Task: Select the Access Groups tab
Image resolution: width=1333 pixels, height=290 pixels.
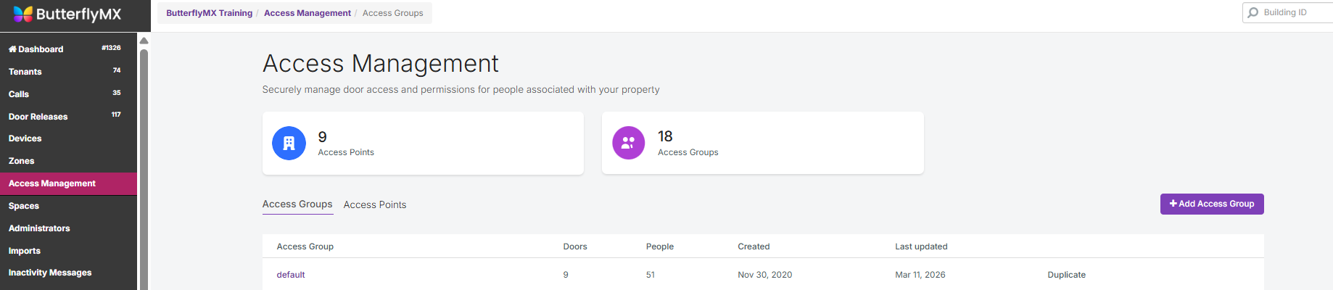Action: pyautogui.click(x=297, y=204)
